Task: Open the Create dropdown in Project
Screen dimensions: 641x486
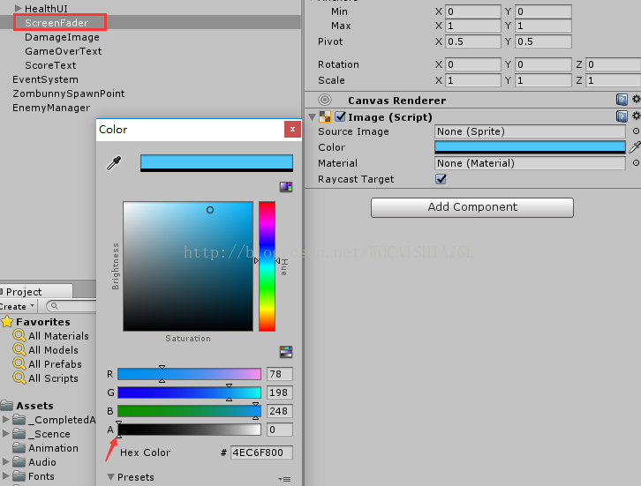Action: pyautogui.click(x=18, y=306)
